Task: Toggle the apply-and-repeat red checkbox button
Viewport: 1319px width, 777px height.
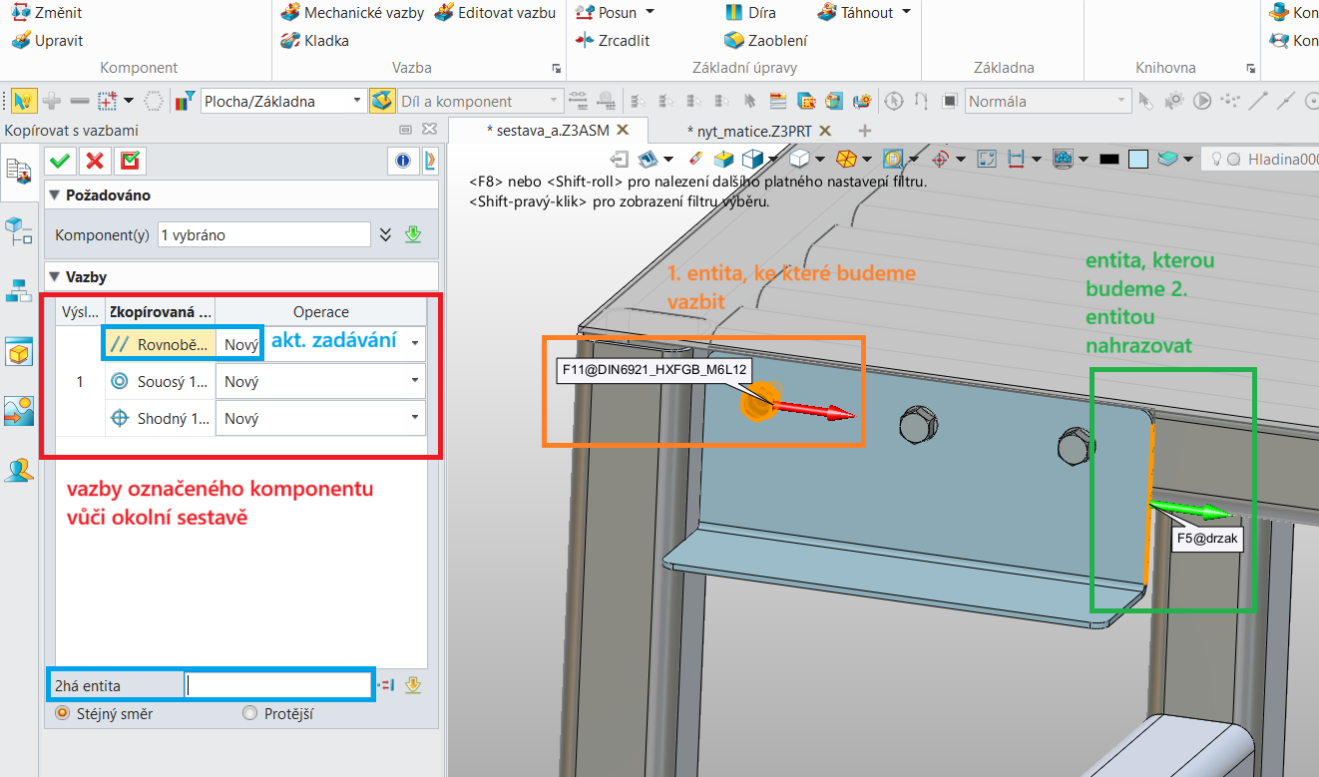Action: 130,161
